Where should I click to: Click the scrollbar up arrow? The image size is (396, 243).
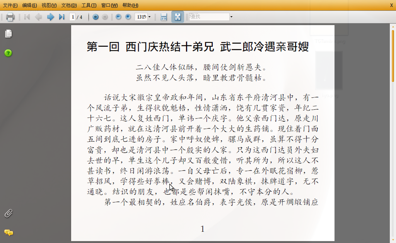point(393,27)
